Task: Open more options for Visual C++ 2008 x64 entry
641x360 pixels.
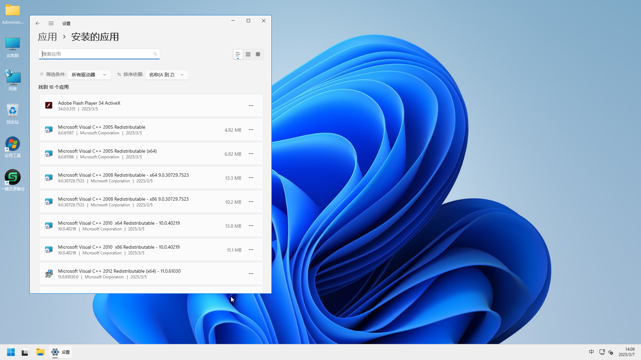Action: coord(251,178)
